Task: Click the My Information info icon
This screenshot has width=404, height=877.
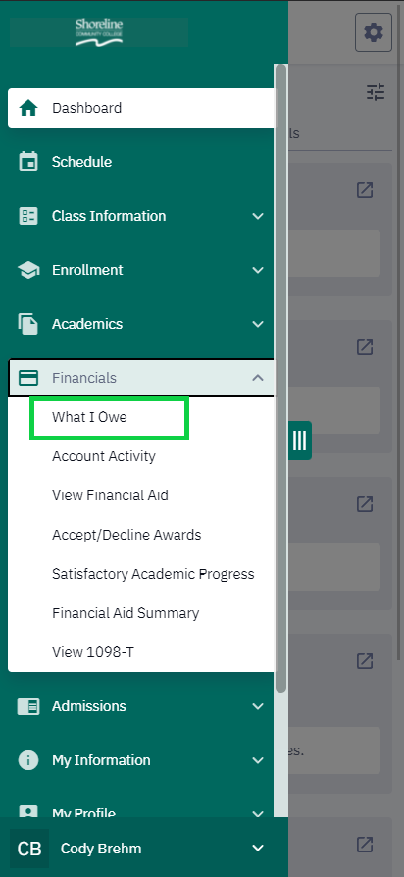Action: 28,760
